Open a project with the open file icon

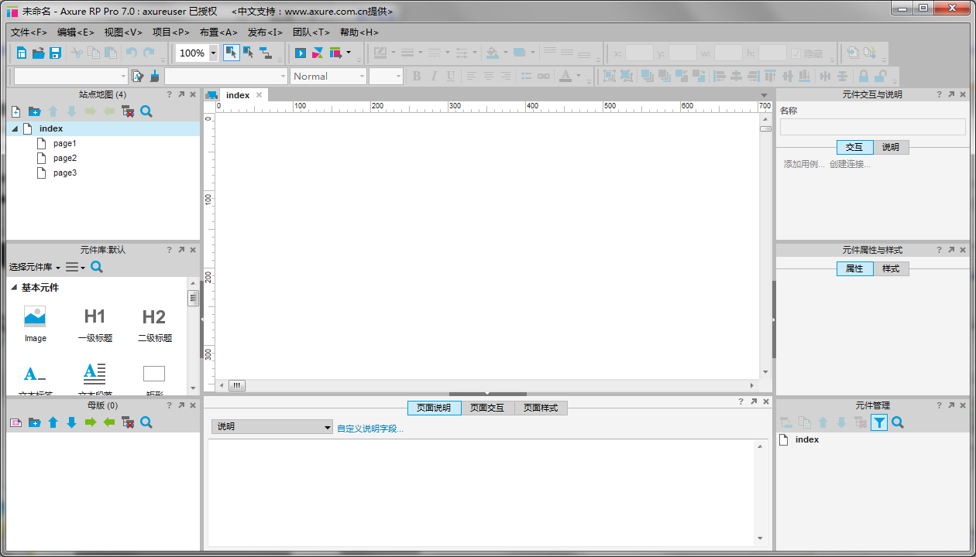(37, 53)
